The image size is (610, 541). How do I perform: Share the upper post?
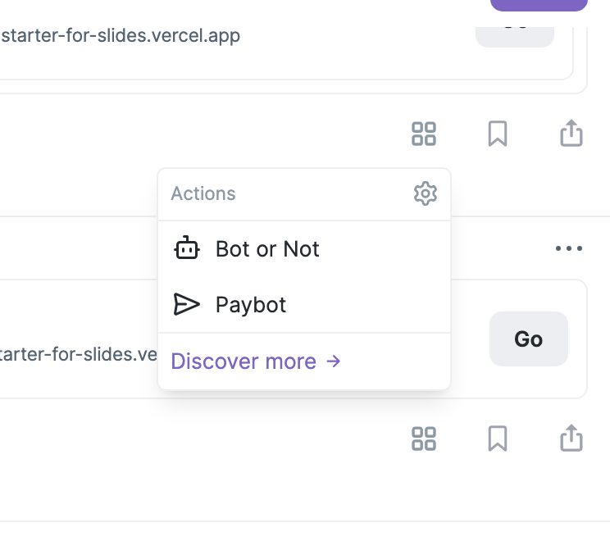click(571, 133)
